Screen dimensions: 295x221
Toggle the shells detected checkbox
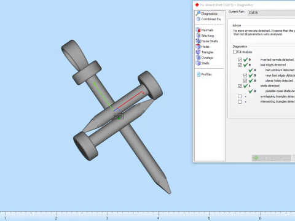240,86
